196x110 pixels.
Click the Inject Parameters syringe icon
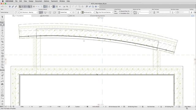(x=16, y=6)
